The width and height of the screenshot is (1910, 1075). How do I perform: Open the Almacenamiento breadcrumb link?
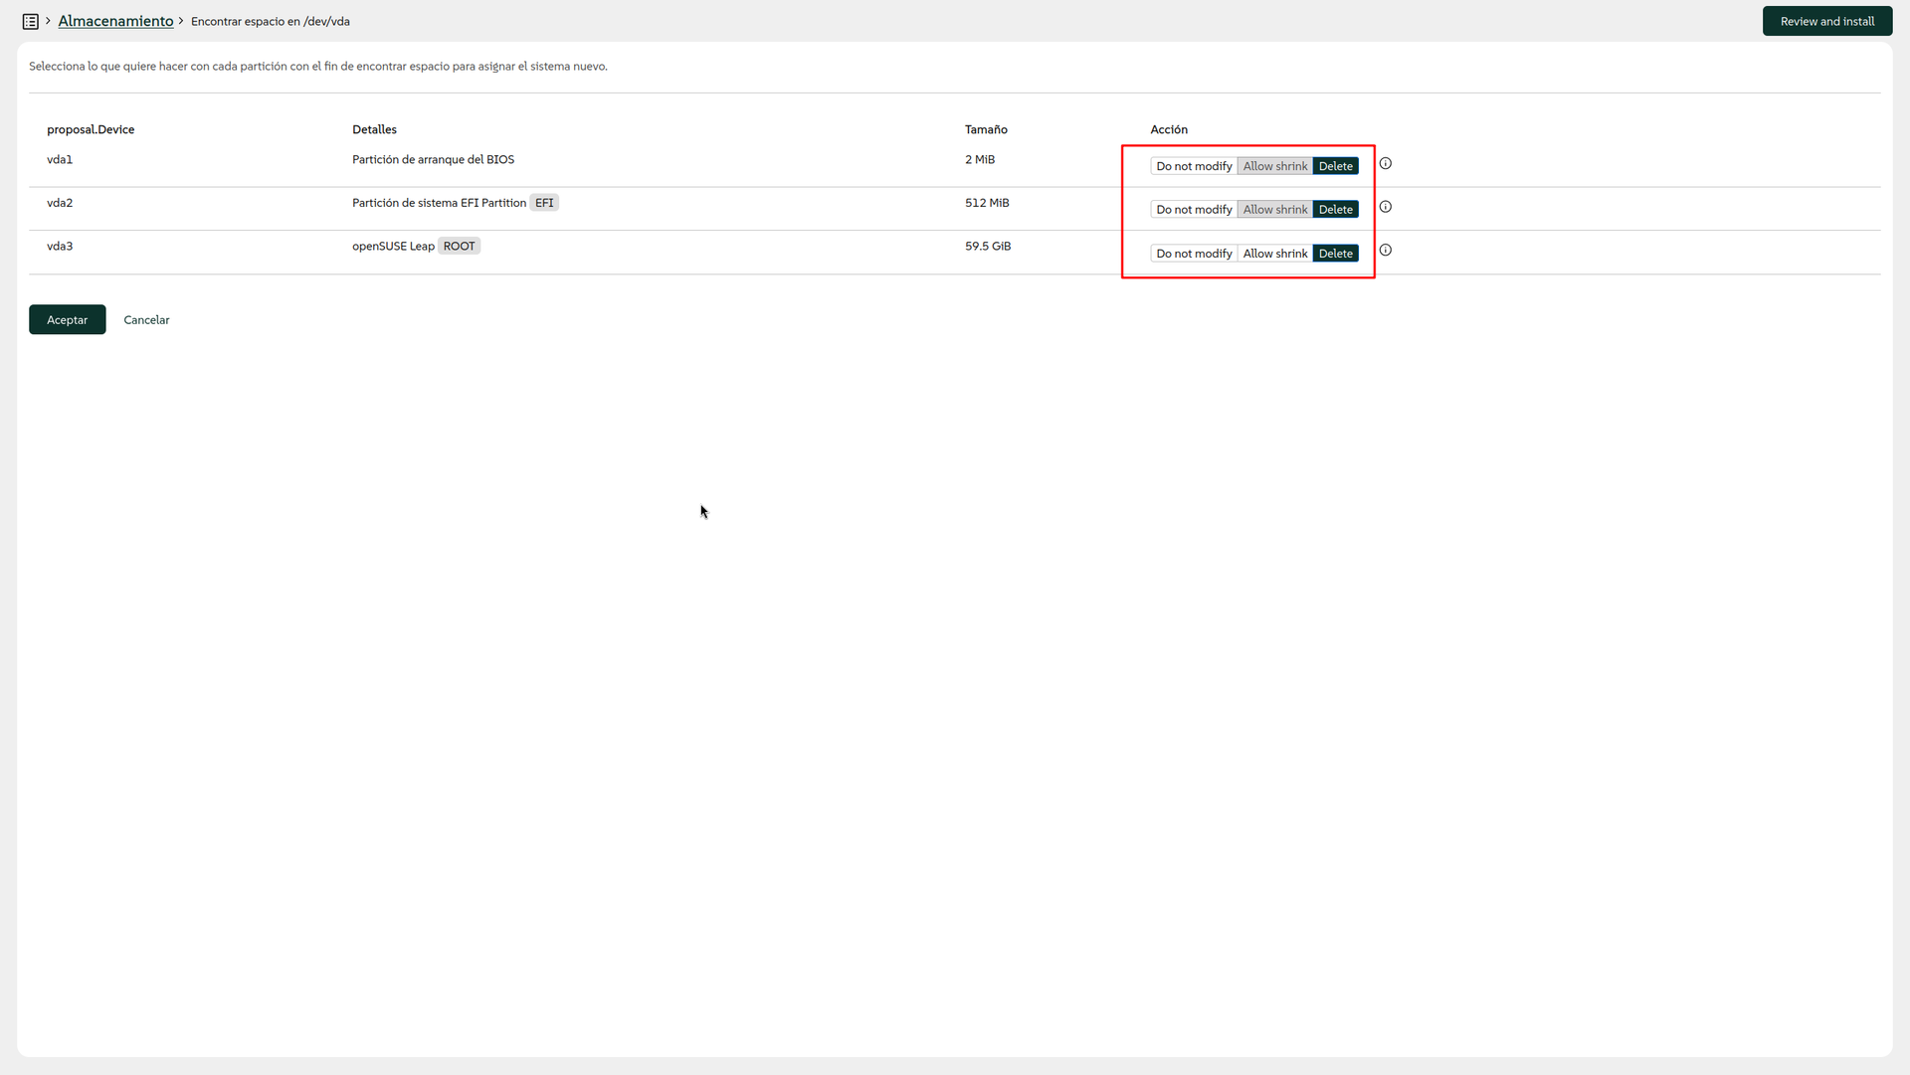115,21
